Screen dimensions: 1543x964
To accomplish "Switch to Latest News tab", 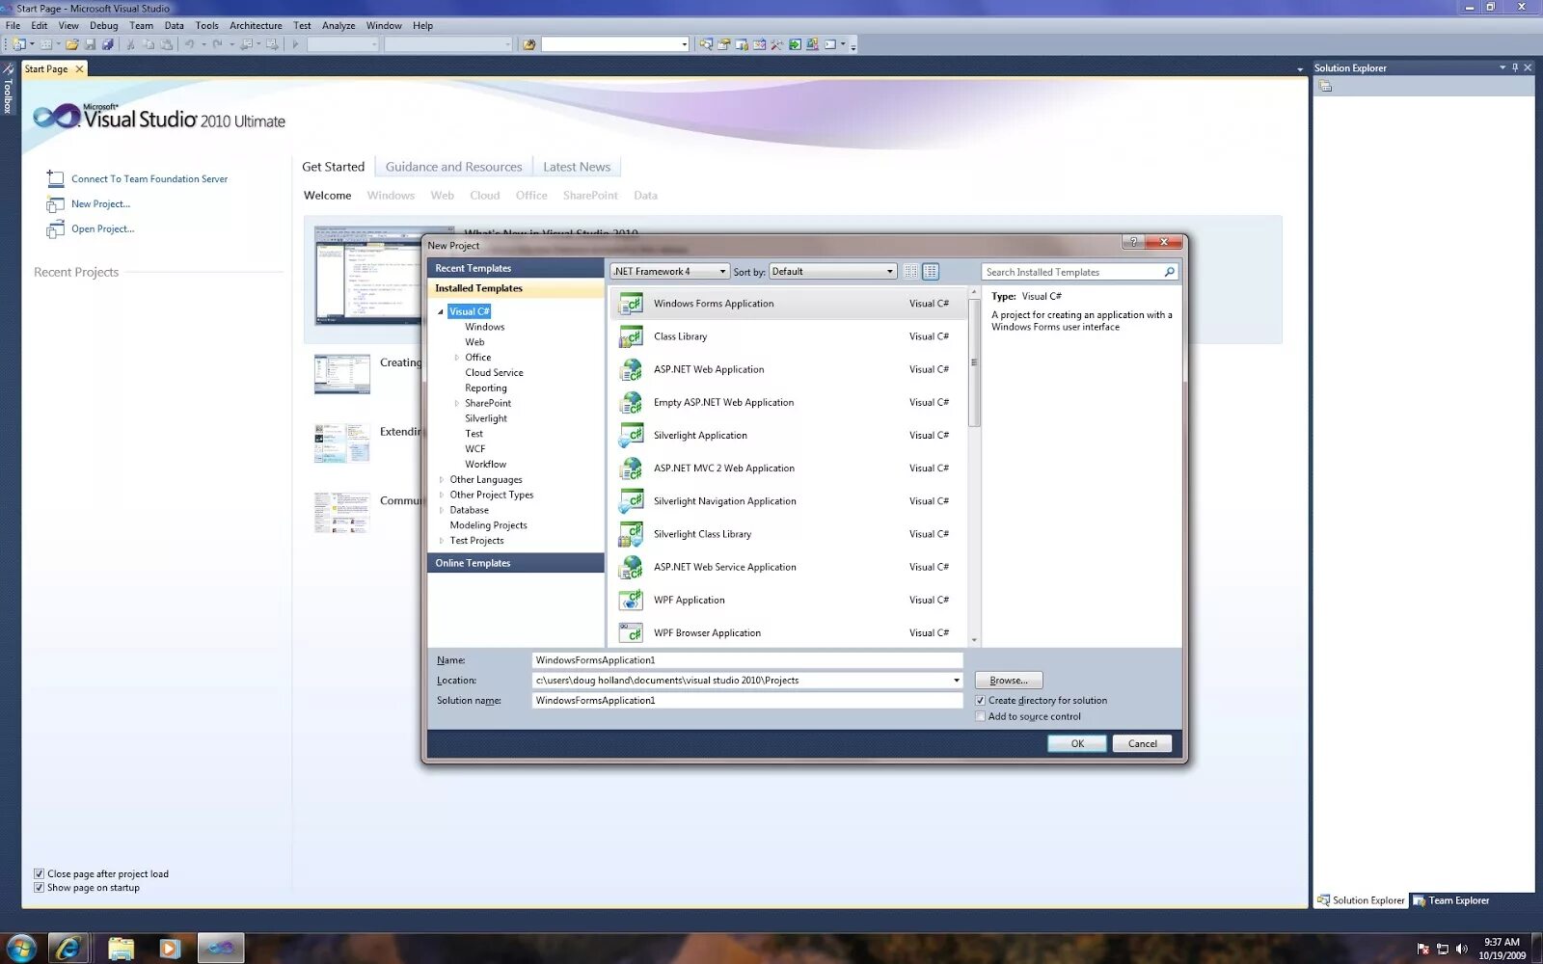I will [x=577, y=167].
